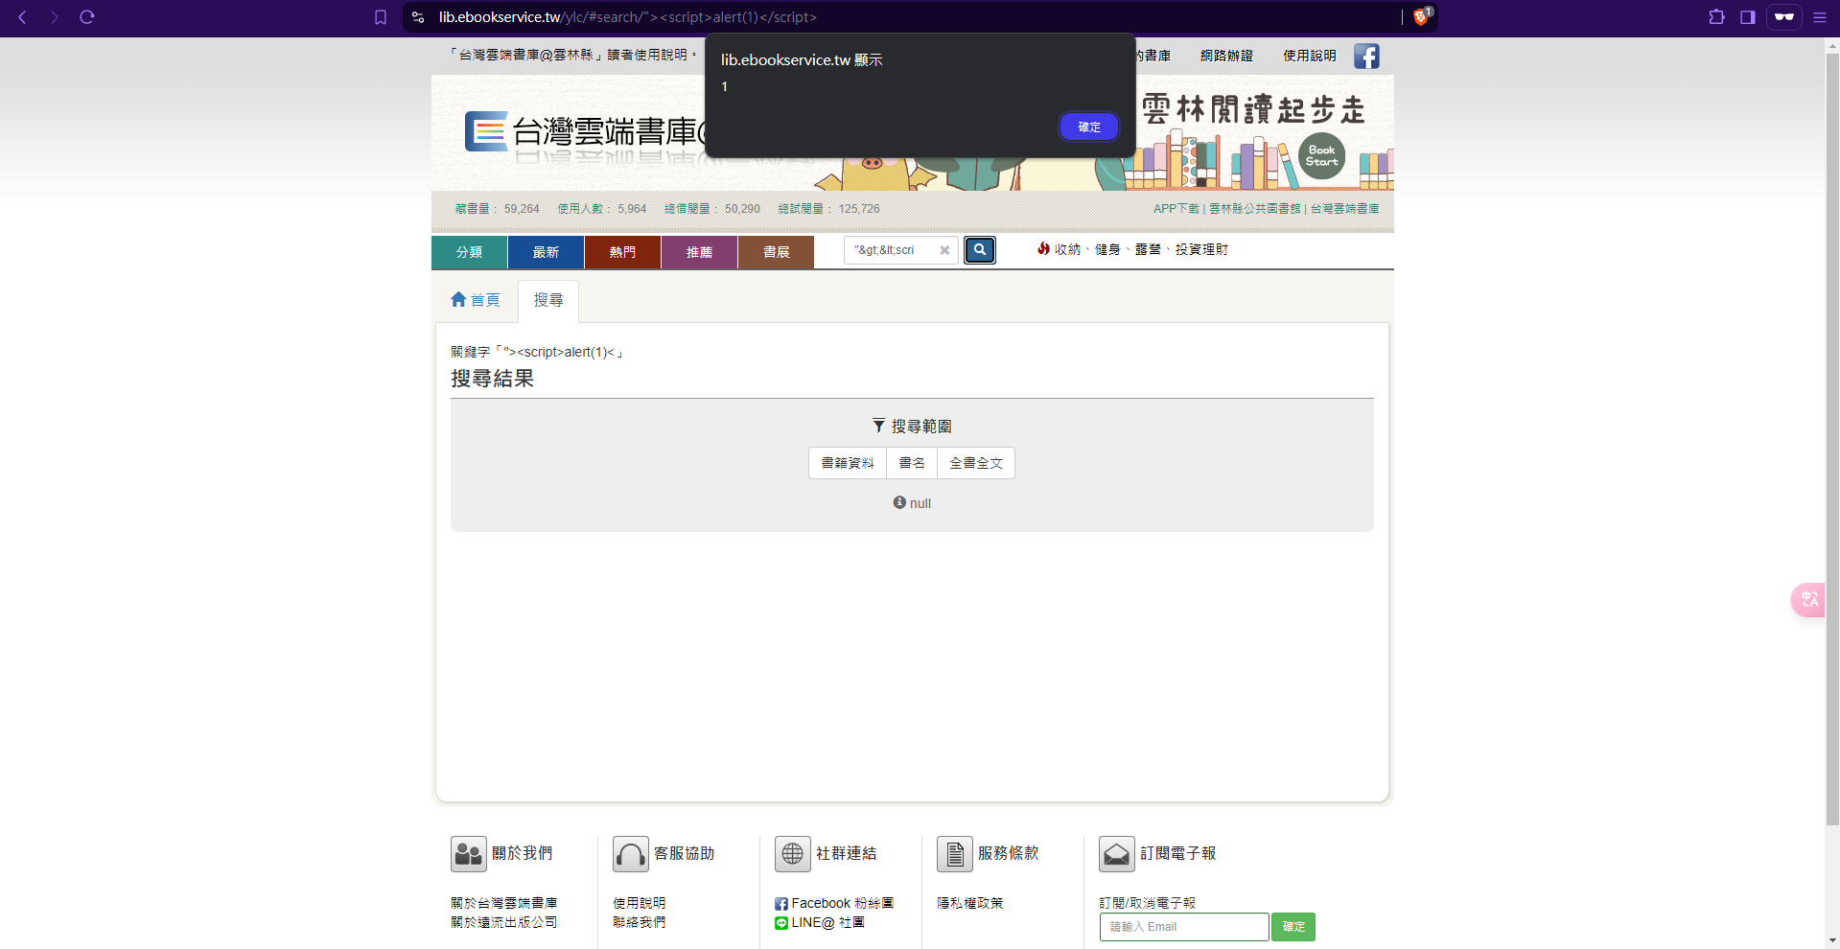Click the 關於我們 people icon

pyautogui.click(x=469, y=853)
